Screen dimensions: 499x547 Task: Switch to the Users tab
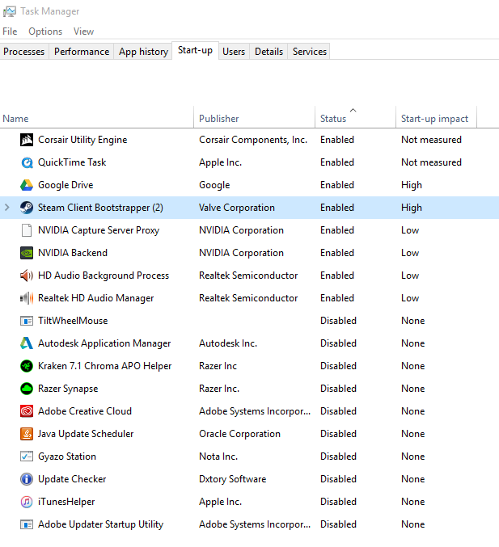(234, 52)
